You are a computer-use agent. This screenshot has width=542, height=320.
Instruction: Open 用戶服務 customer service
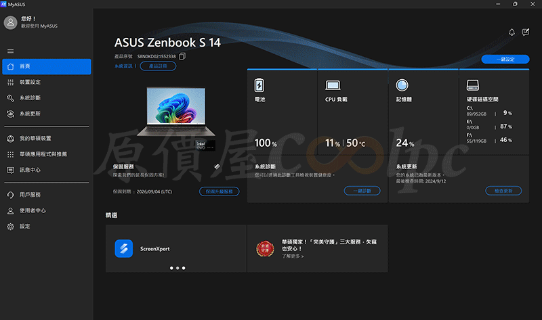47,195
